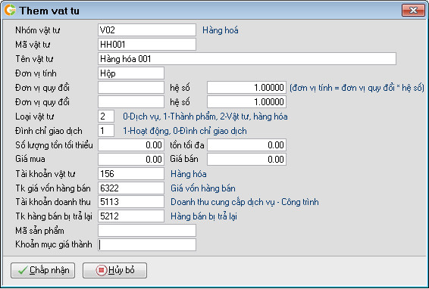The width and height of the screenshot is (429, 289).
Task: Click the Đơn vị tính field Hộp
Action: tap(131, 73)
